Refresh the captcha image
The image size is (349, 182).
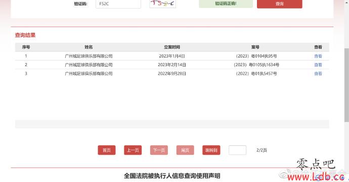pyautogui.click(x=163, y=4)
